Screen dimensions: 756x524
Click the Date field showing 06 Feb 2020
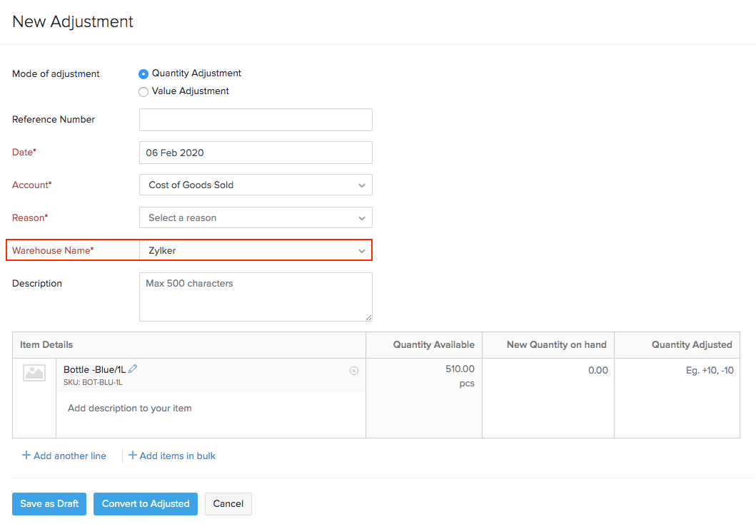coord(255,152)
